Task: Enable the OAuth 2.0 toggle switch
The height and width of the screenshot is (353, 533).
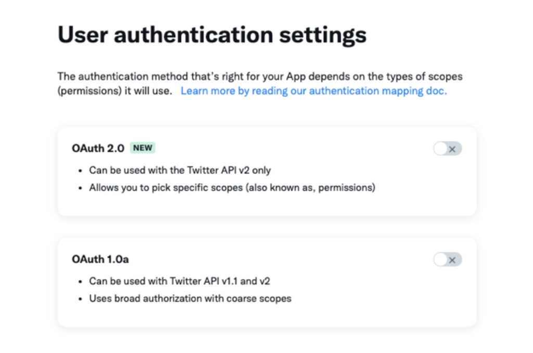Action: (447, 149)
